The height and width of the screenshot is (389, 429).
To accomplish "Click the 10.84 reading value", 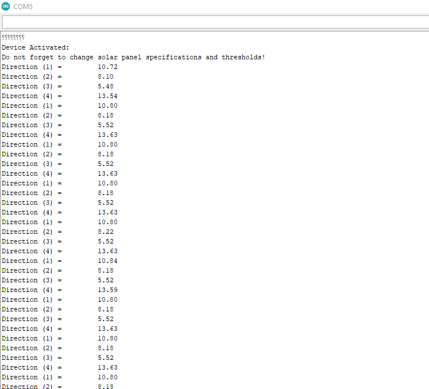I will click(x=107, y=261).
